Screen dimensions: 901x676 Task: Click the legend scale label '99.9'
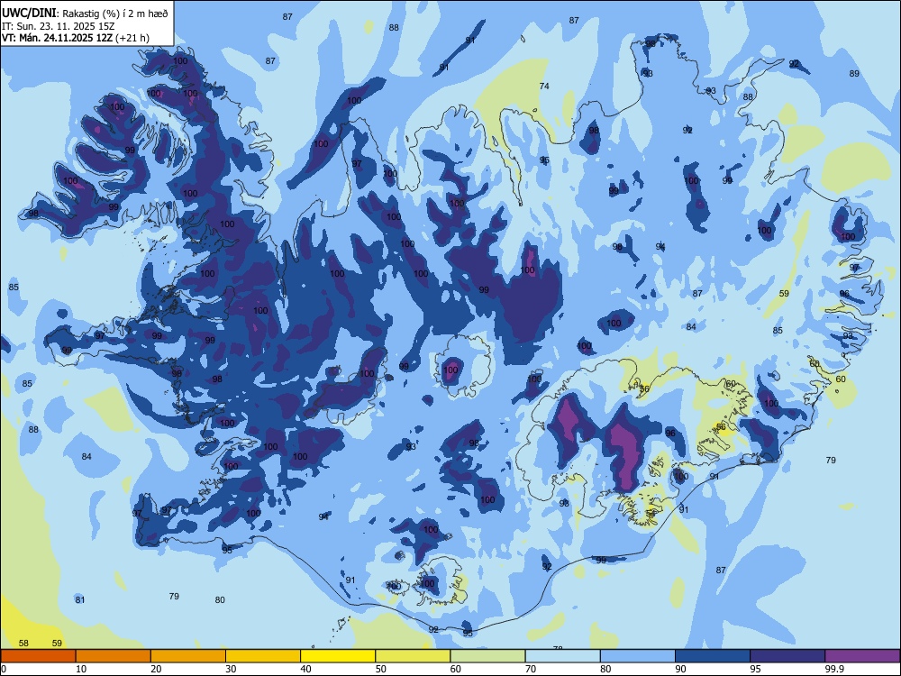pos(833,669)
